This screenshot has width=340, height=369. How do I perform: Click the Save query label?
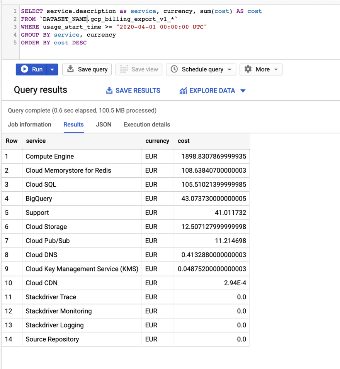point(93,69)
